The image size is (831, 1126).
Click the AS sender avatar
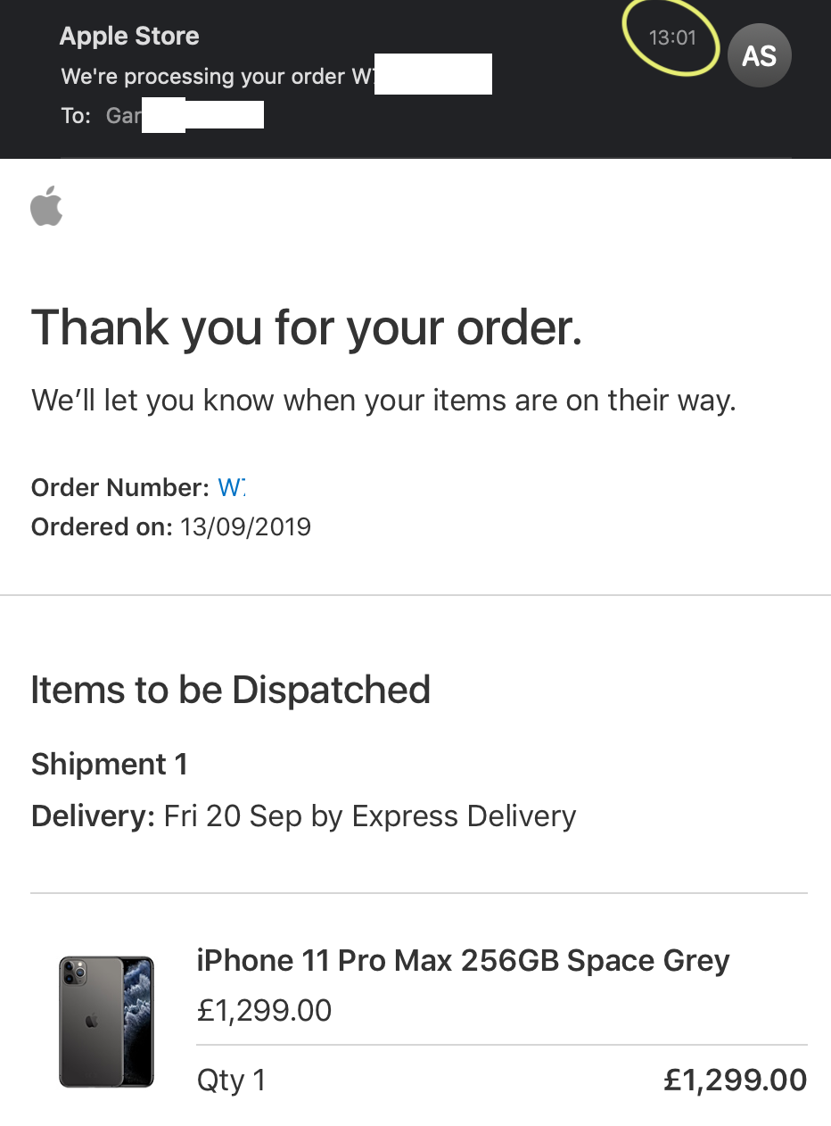[x=759, y=55]
